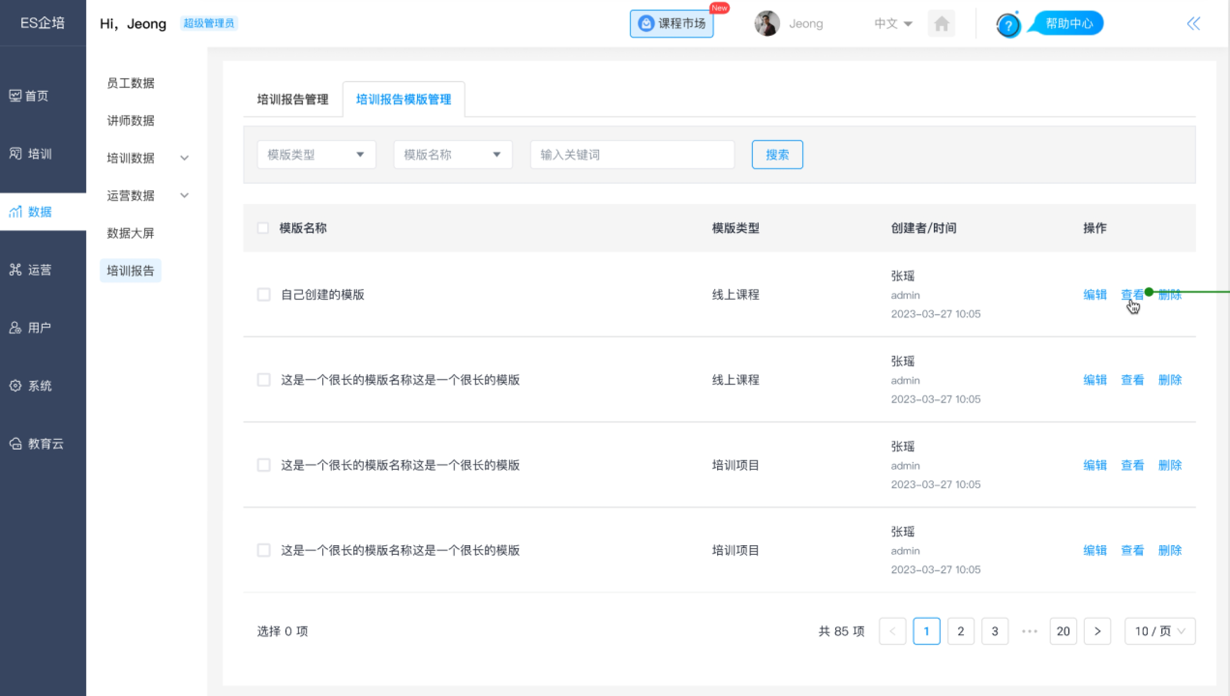Click the 选择 0 项 selection count
This screenshot has width=1230, height=696.
pos(283,631)
